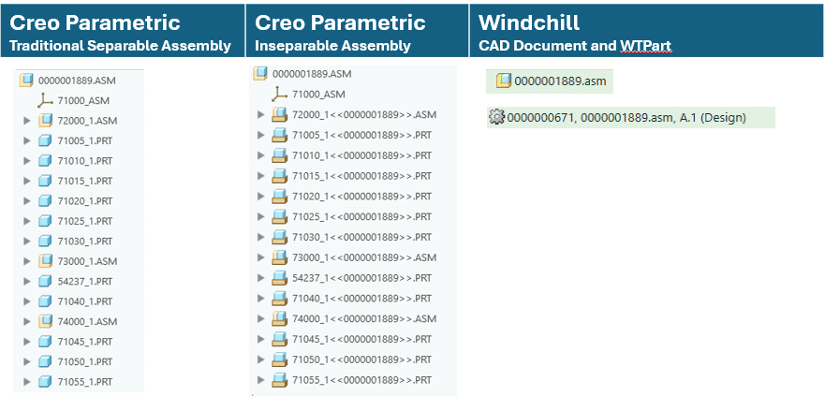Expand the 71020_1<<0000001889>>.PRT node
Viewport: 825px width, 396px height.
pyautogui.click(x=261, y=197)
